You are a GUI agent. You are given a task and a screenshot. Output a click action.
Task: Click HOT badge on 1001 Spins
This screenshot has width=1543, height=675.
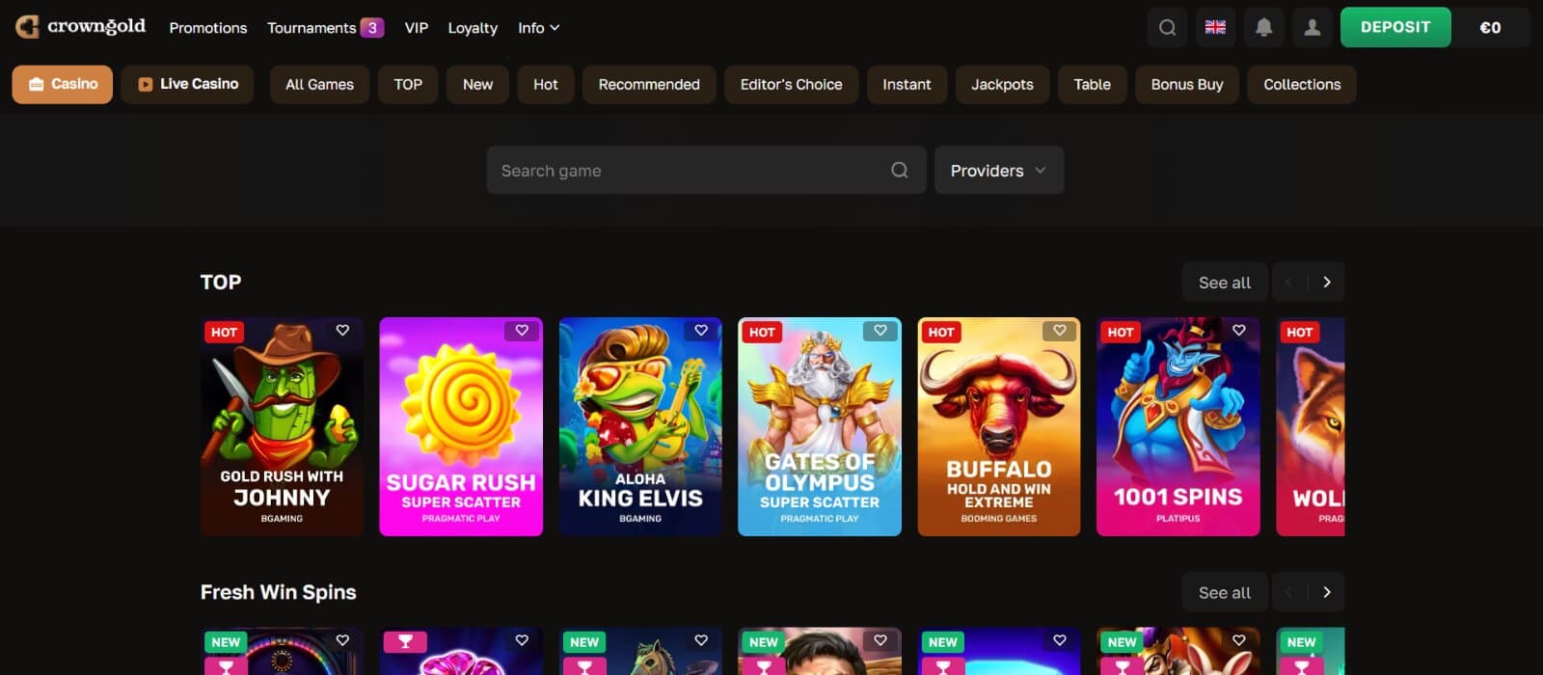click(x=1121, y=332)
